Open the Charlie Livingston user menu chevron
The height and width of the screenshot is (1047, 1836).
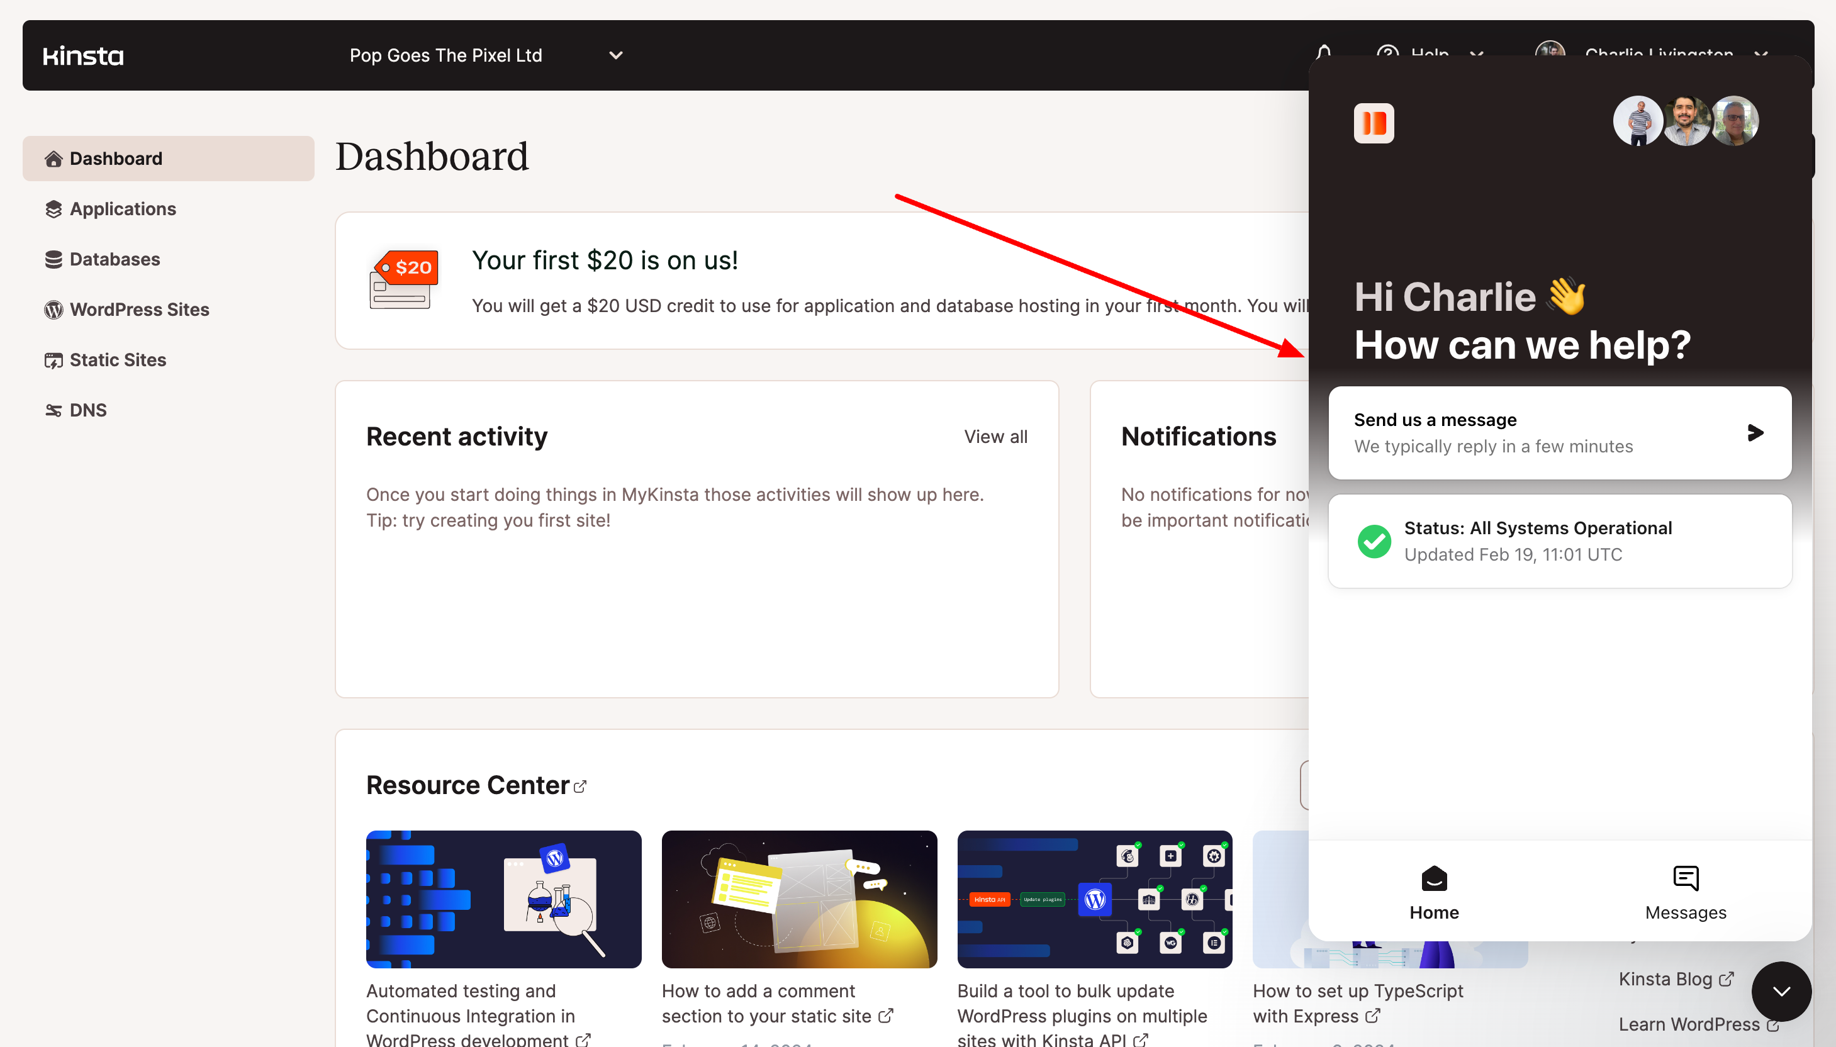point(1760,54)
